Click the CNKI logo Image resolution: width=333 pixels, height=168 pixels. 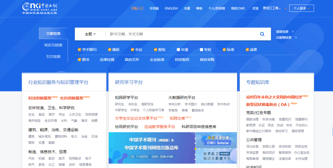click(40, 9)
